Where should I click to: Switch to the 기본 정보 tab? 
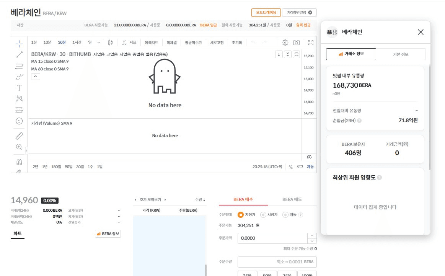[x=401, y=54]
